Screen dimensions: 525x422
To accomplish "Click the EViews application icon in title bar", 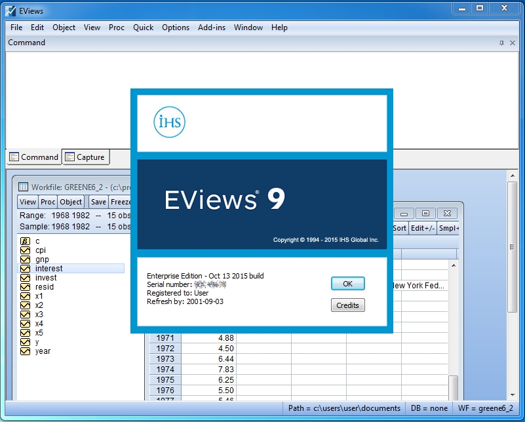I will [x=10, y=10].
